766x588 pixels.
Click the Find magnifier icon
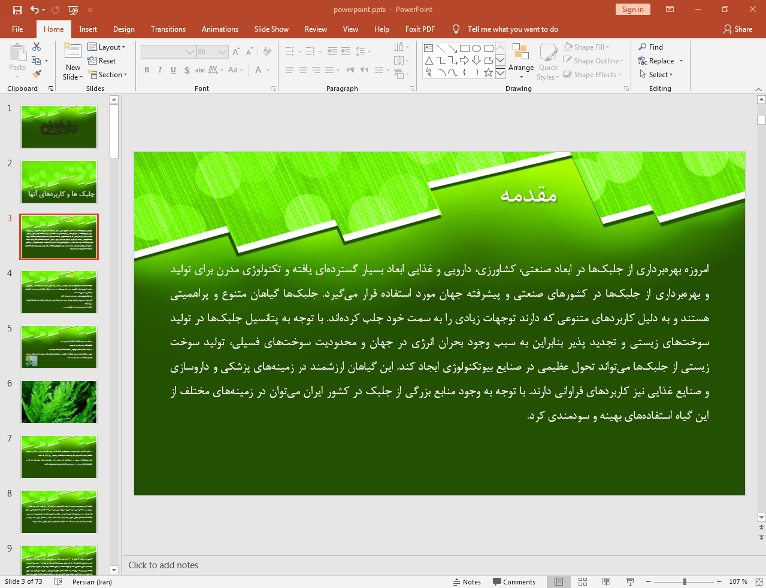pyautogui.click(x=643, y=47)
